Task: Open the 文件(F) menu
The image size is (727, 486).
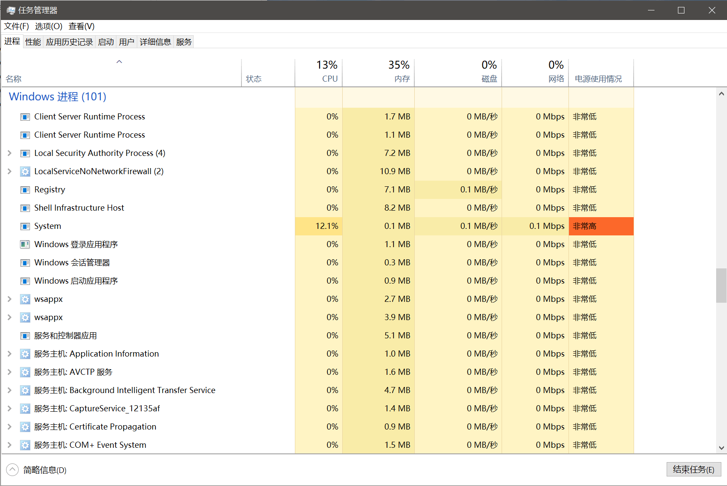Action: tap(17, 26)
